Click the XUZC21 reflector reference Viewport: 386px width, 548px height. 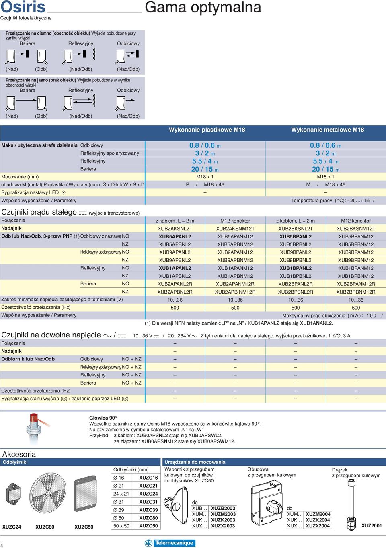click(x=148, y=486)
